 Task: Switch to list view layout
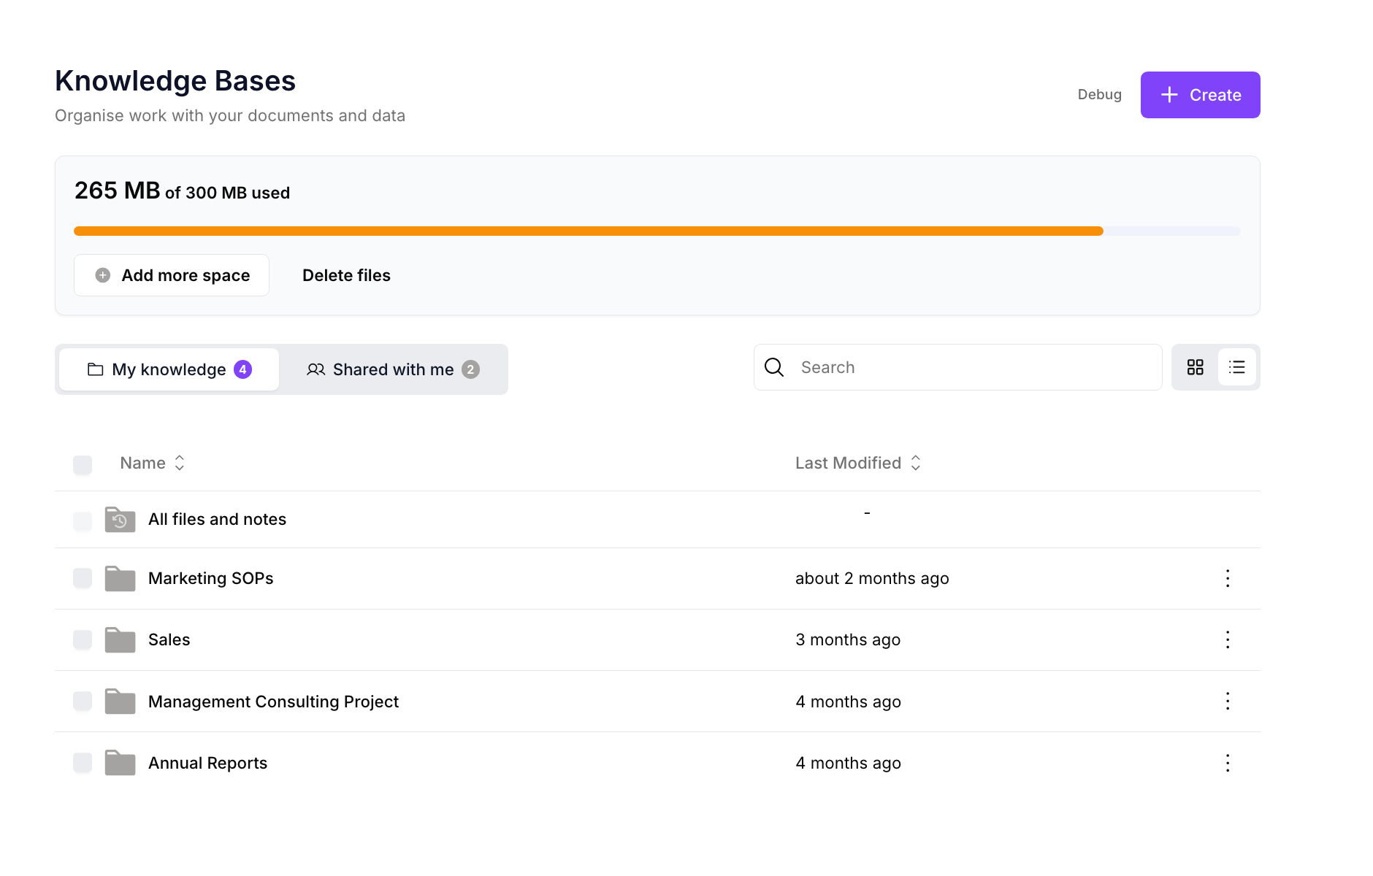click(x=1236, y=367)
